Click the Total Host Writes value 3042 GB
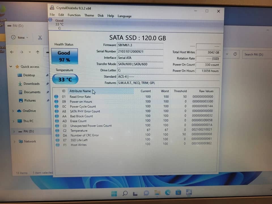This screenshot has height=204, width=272. [208, 52]
